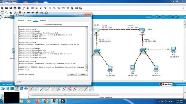Add a complex PDU open envelope

pyautogui.click(x=46, y=12)
